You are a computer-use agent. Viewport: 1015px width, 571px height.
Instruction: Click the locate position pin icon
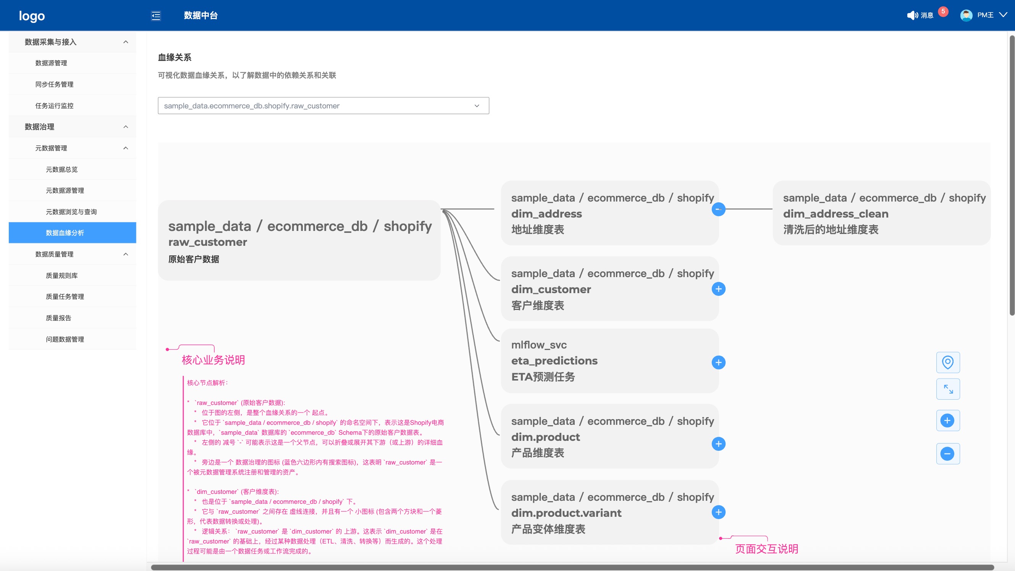tap(948, 362)
